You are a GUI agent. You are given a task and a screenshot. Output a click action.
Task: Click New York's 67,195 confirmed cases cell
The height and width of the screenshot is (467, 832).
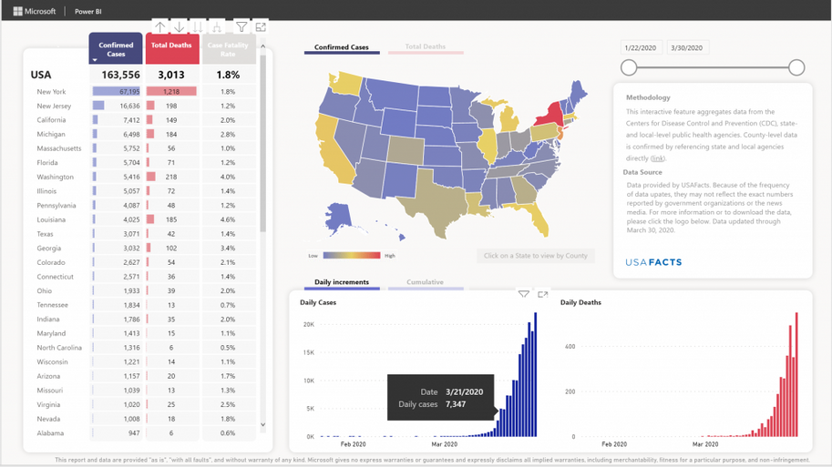(117, 92)
